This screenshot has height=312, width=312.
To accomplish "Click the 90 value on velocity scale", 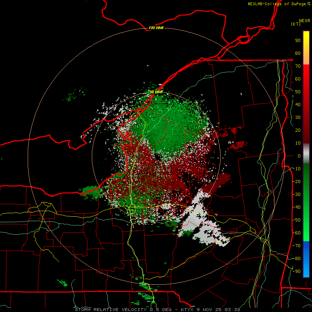I will click(x=298, y=41).
